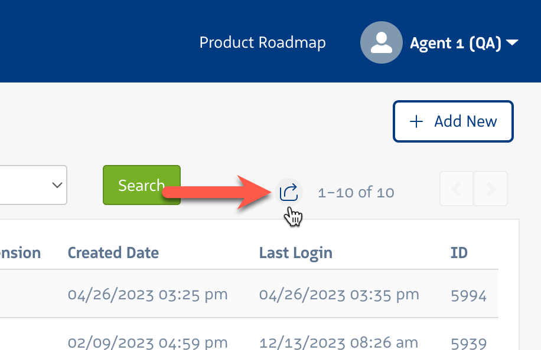Sort by the Last Login column header
Viewport: 541px width, 350px height.
[x=295, y=253]
